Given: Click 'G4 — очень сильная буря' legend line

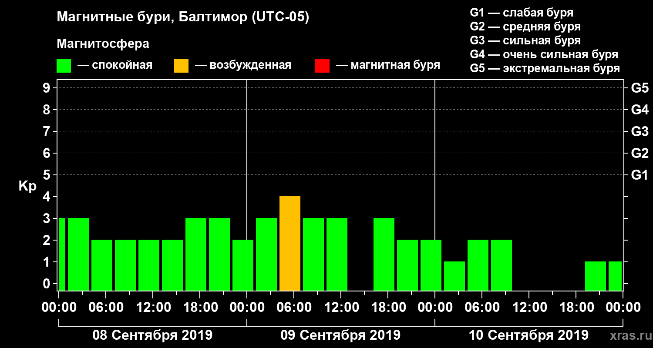Looking at the screenshot, I should [x=544, y=54].
